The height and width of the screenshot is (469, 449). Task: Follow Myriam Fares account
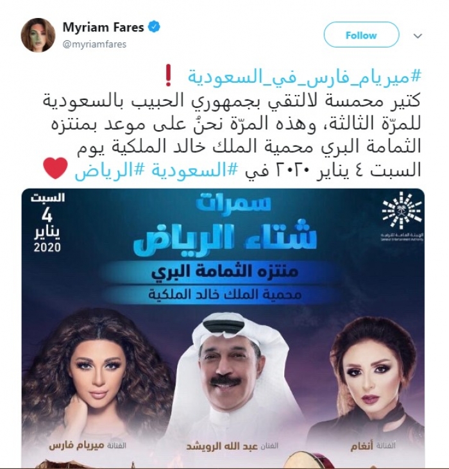click(x=361, y=35)
